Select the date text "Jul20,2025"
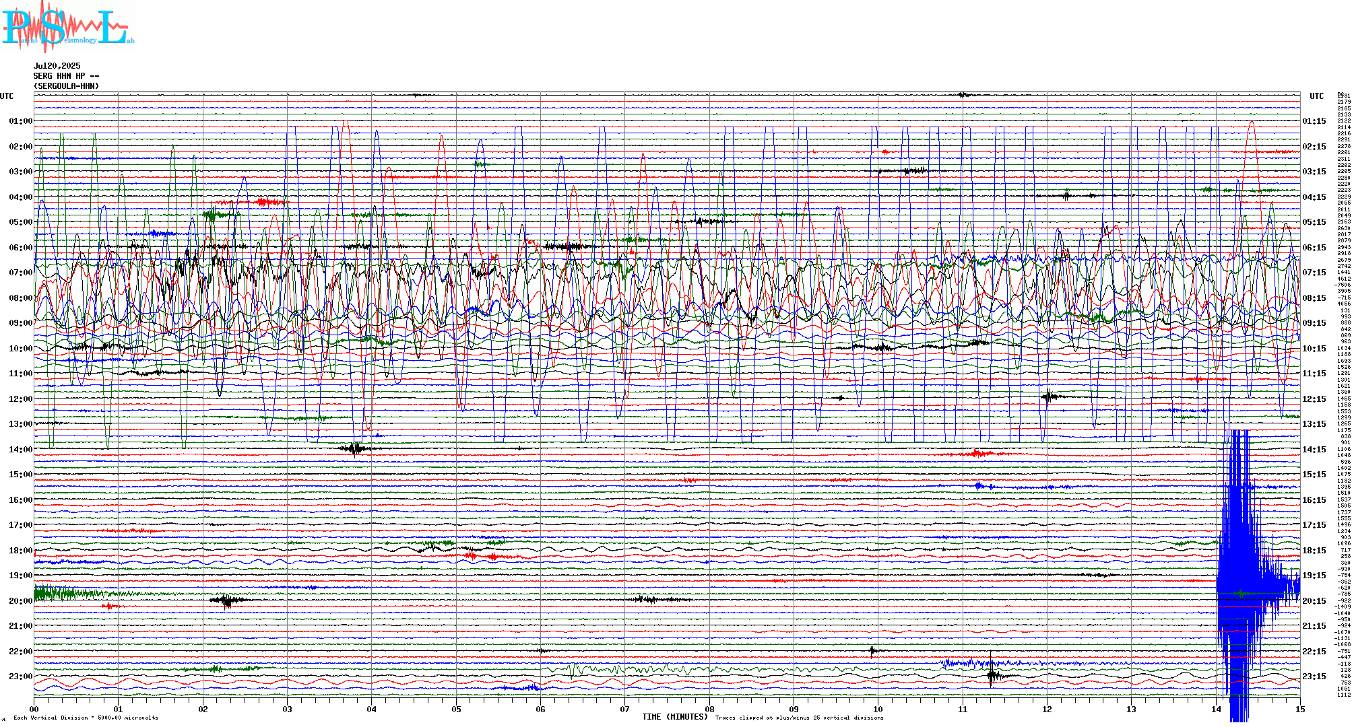 (x=57, y=66)
